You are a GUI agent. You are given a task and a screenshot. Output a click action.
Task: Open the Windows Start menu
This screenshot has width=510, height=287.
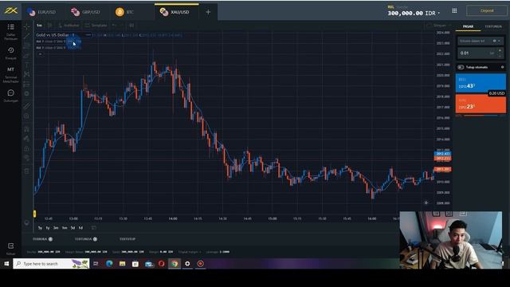tap(6, 264)
